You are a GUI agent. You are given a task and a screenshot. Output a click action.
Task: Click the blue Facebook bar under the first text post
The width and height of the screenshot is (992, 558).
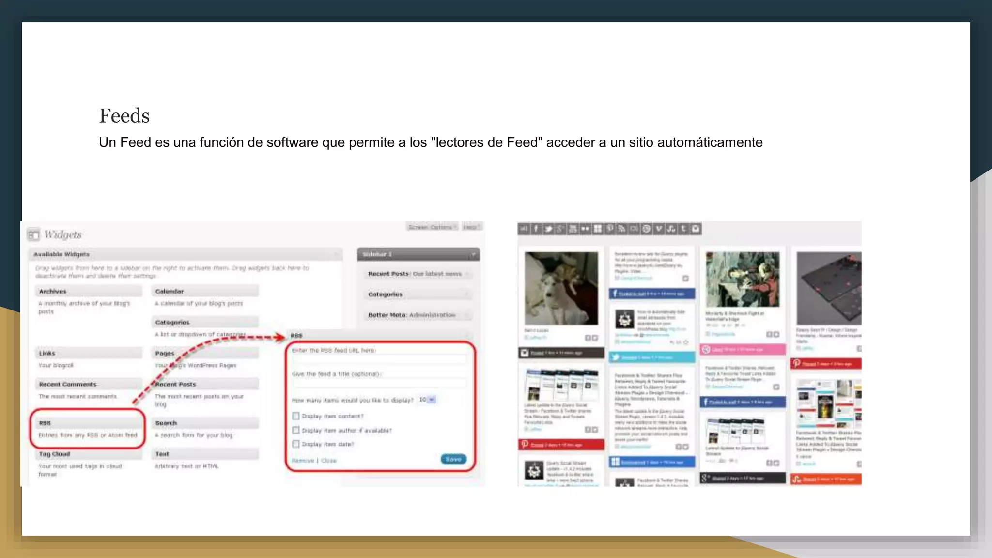652,294
